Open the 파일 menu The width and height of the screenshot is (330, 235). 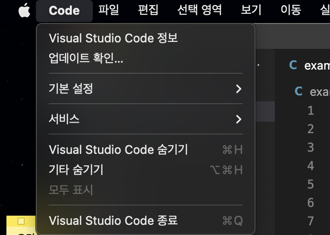108,10
